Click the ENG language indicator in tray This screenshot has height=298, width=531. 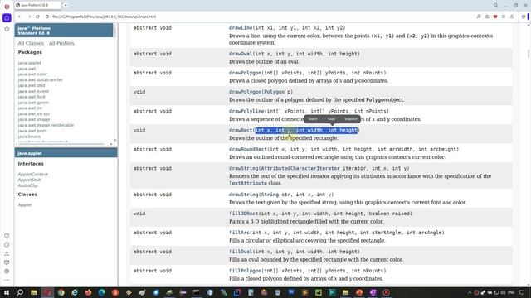point(511,292)
